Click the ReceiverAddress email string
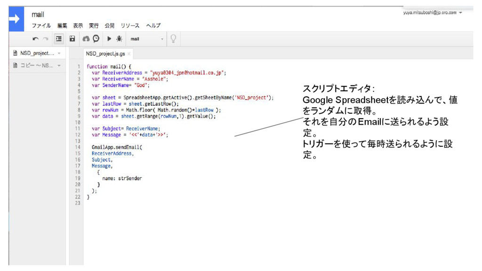Image resolution: width=482 pixels, height=271 pixels. tap(187, 73)
